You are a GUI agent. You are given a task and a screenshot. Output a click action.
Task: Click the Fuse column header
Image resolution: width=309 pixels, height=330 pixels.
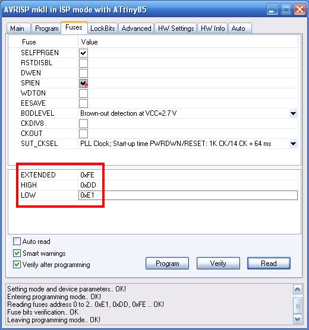click(x=29, y=42)
